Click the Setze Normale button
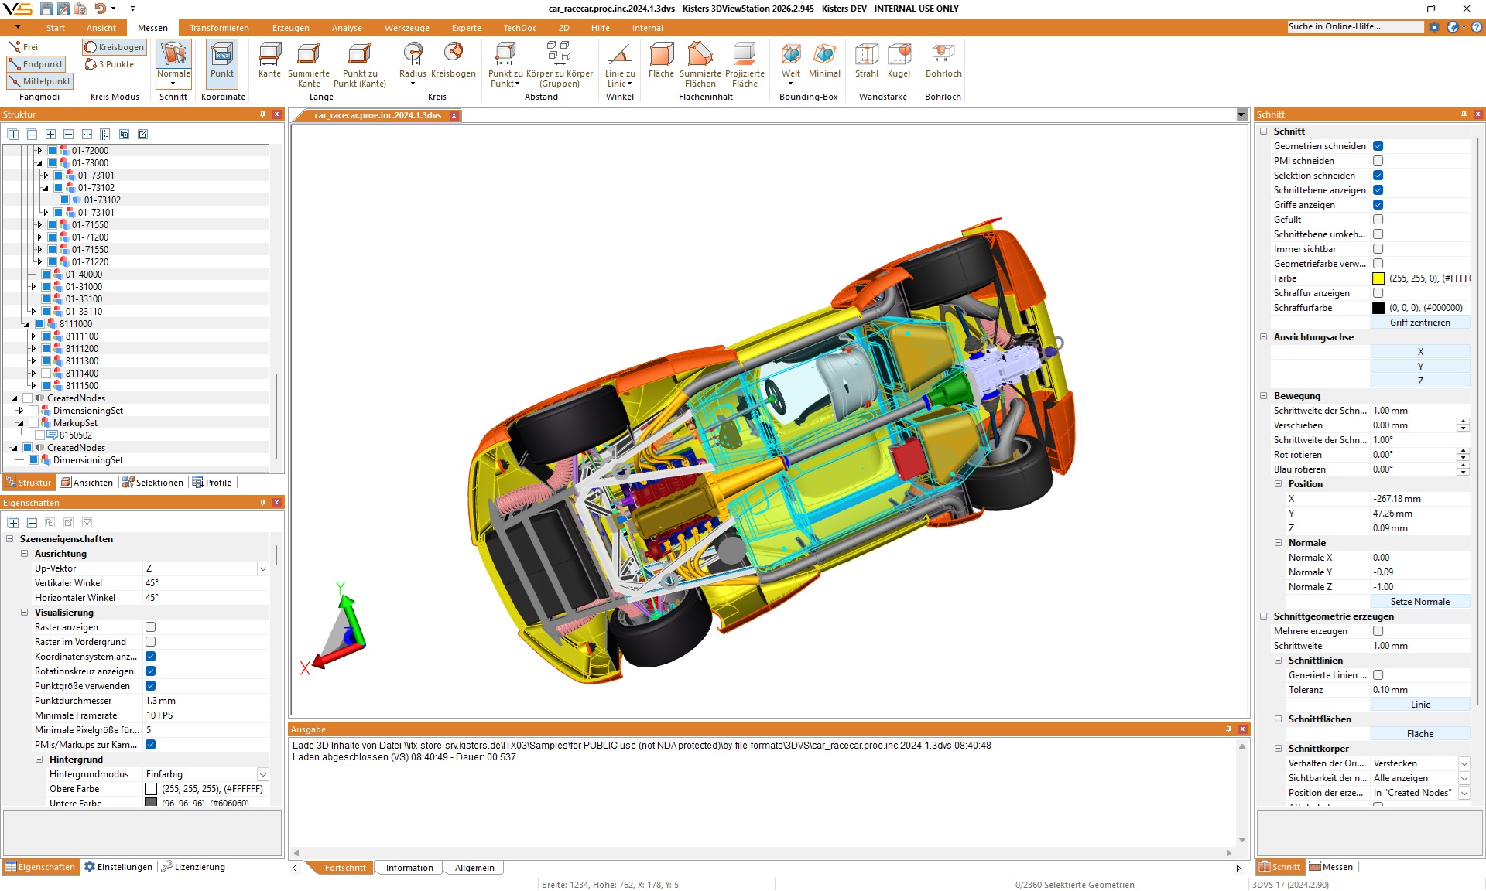This screenshot has width=1486, height=891. pyautogui.click(x=1419, y=602)
